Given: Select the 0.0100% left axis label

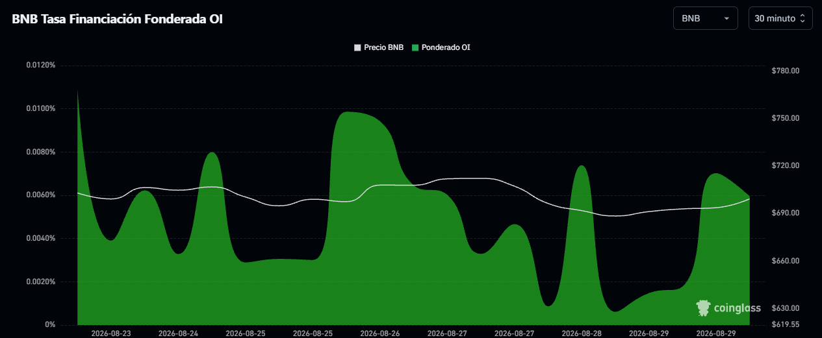Looking at the screenshot, I should click(x=40, y=108).
